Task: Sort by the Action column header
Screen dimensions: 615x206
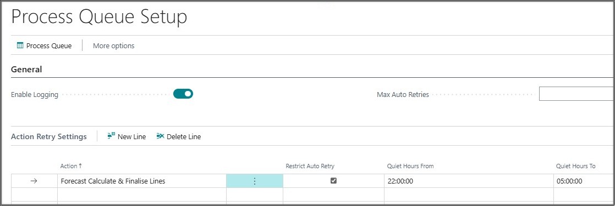Action: click(71, 166)
